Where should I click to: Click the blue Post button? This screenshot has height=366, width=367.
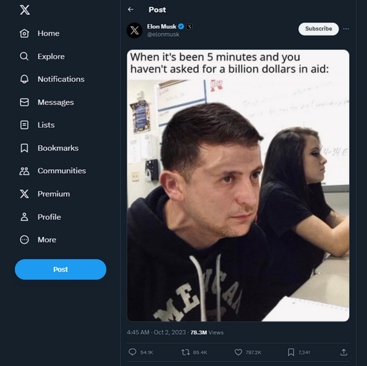[61, 269]
